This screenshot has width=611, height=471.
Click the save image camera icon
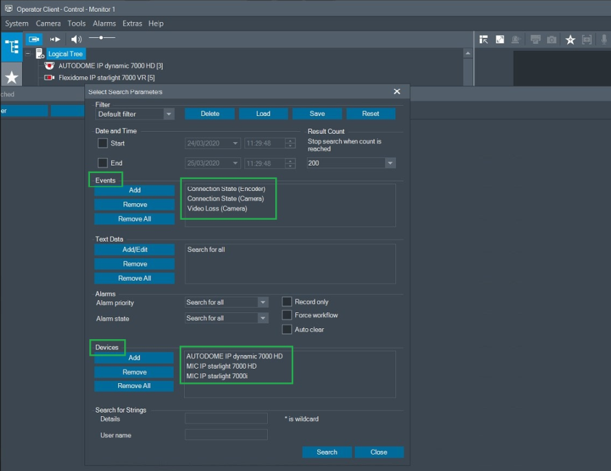pyautogui.click(x=552, y=40)
